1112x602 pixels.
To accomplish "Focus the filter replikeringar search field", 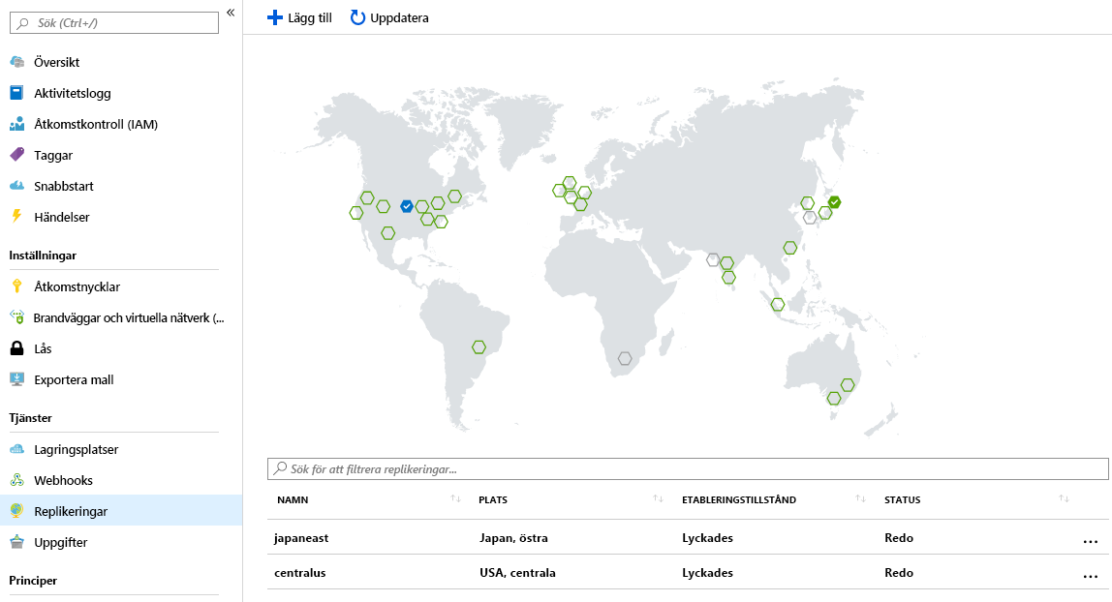I will click(687, 468).
